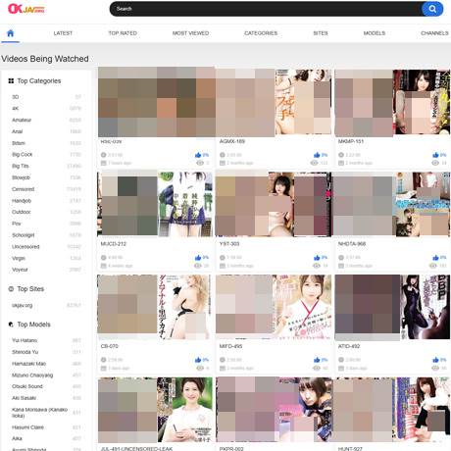Open the Latest tab
This screenshot has height=451, width=451.
pos(63,33)
